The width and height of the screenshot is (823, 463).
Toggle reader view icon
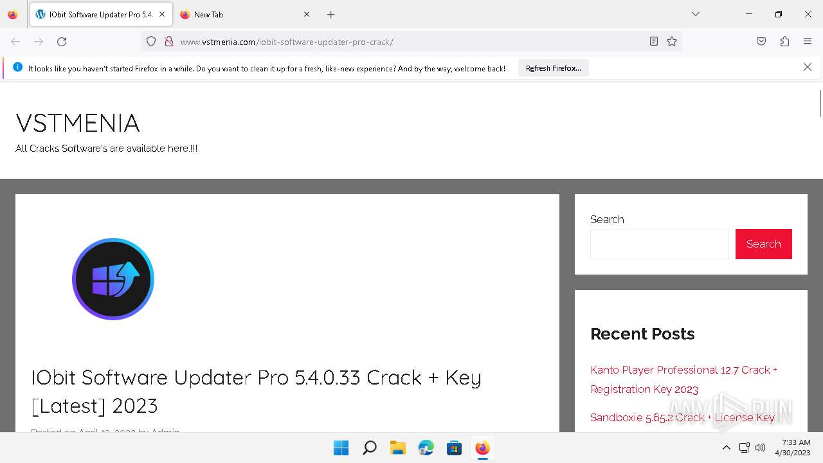[654, 42]
